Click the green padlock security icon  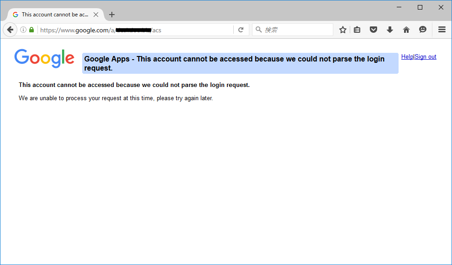(32, 30)
